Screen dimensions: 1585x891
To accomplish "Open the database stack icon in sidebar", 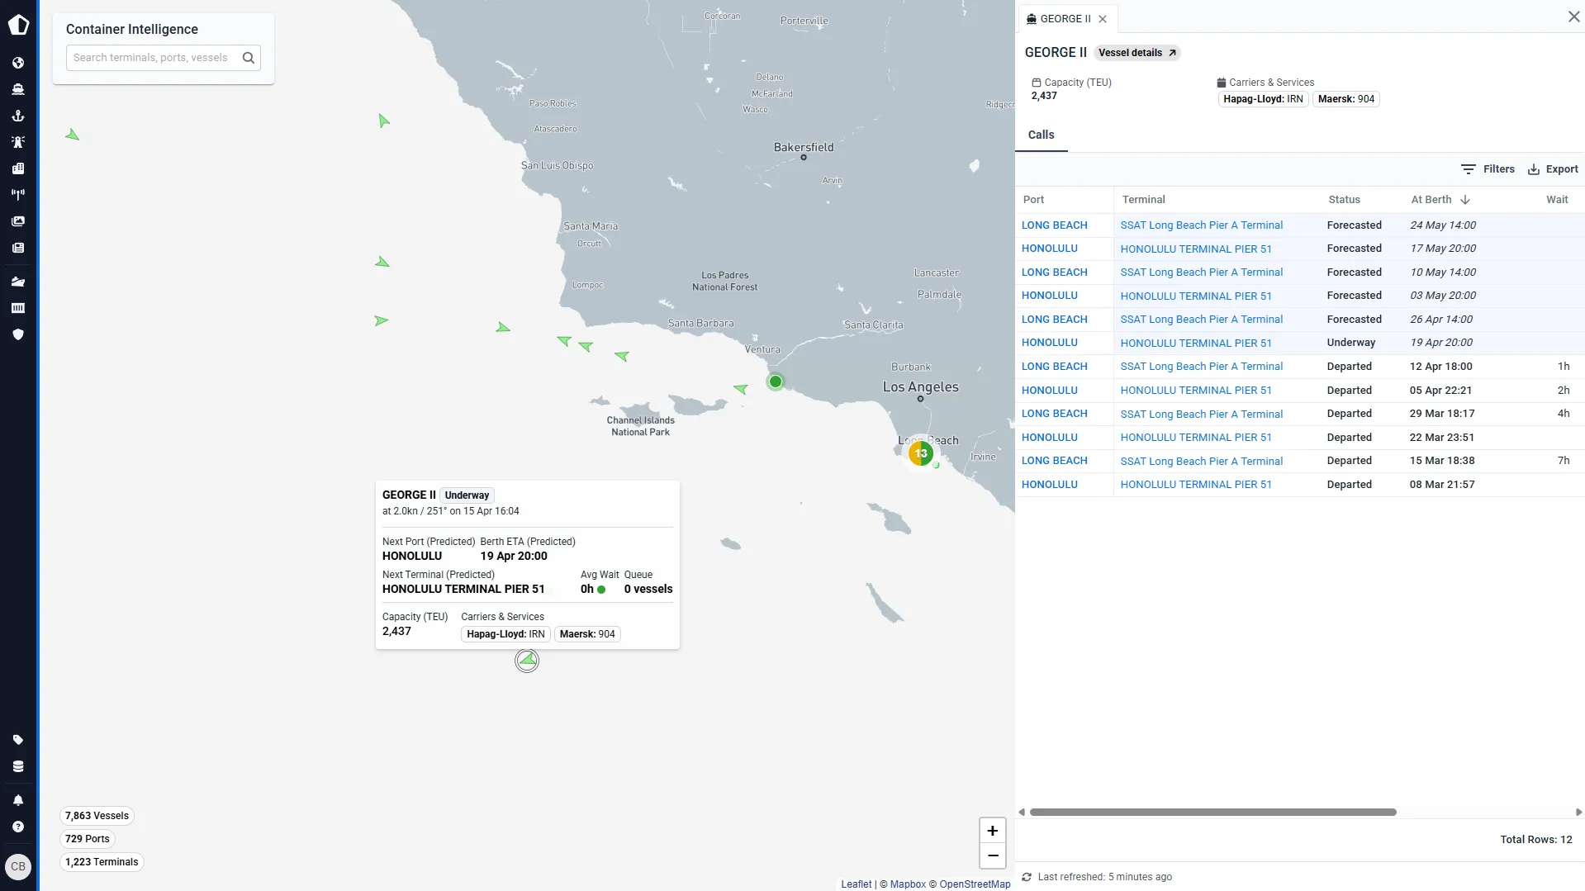I will click(x=18, y=766).
